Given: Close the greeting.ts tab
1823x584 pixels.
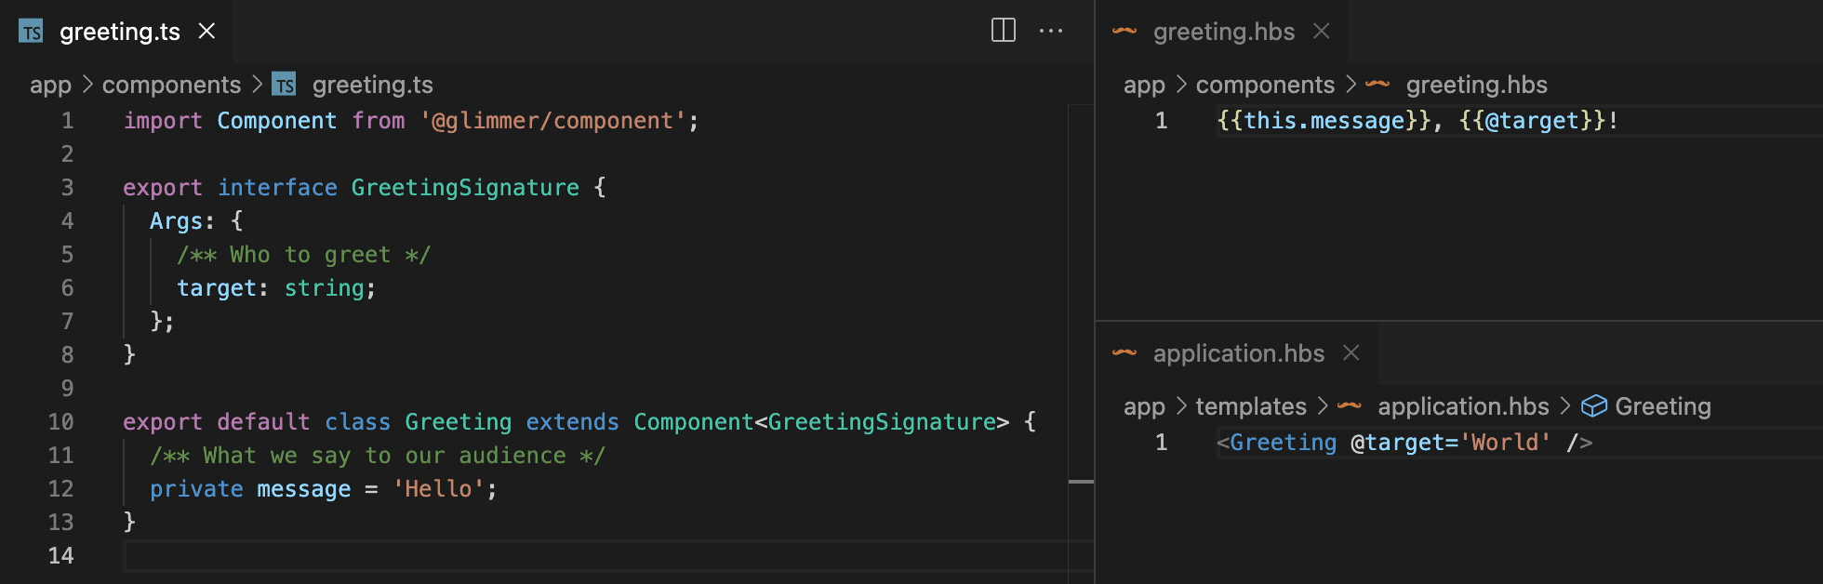Looking at the screenshot, I should coord(206,31).
